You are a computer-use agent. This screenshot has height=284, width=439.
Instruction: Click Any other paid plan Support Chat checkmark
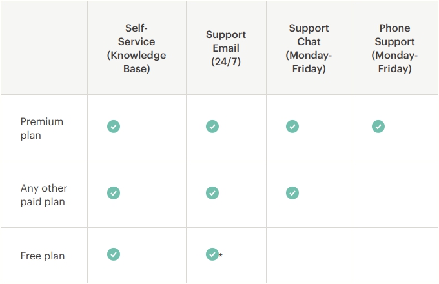(x=292, y=192)
